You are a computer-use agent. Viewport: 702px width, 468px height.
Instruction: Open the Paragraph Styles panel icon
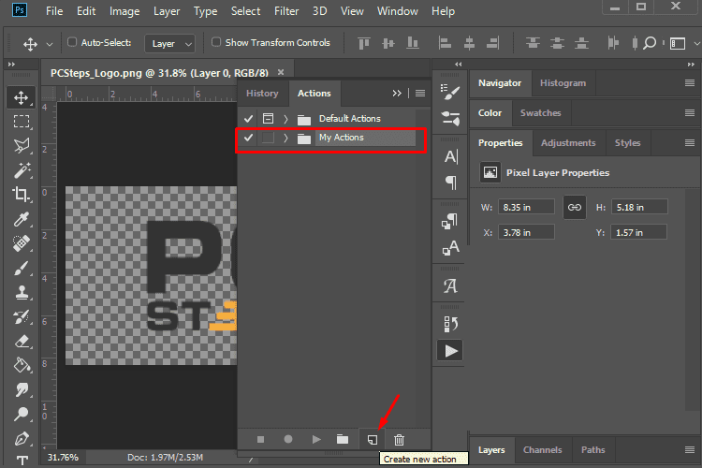point(450,221)
